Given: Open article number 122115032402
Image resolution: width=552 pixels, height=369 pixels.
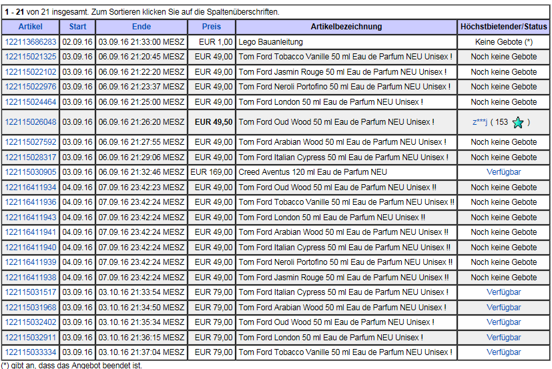Looking at the screenshot, I should tap(30, 322).
